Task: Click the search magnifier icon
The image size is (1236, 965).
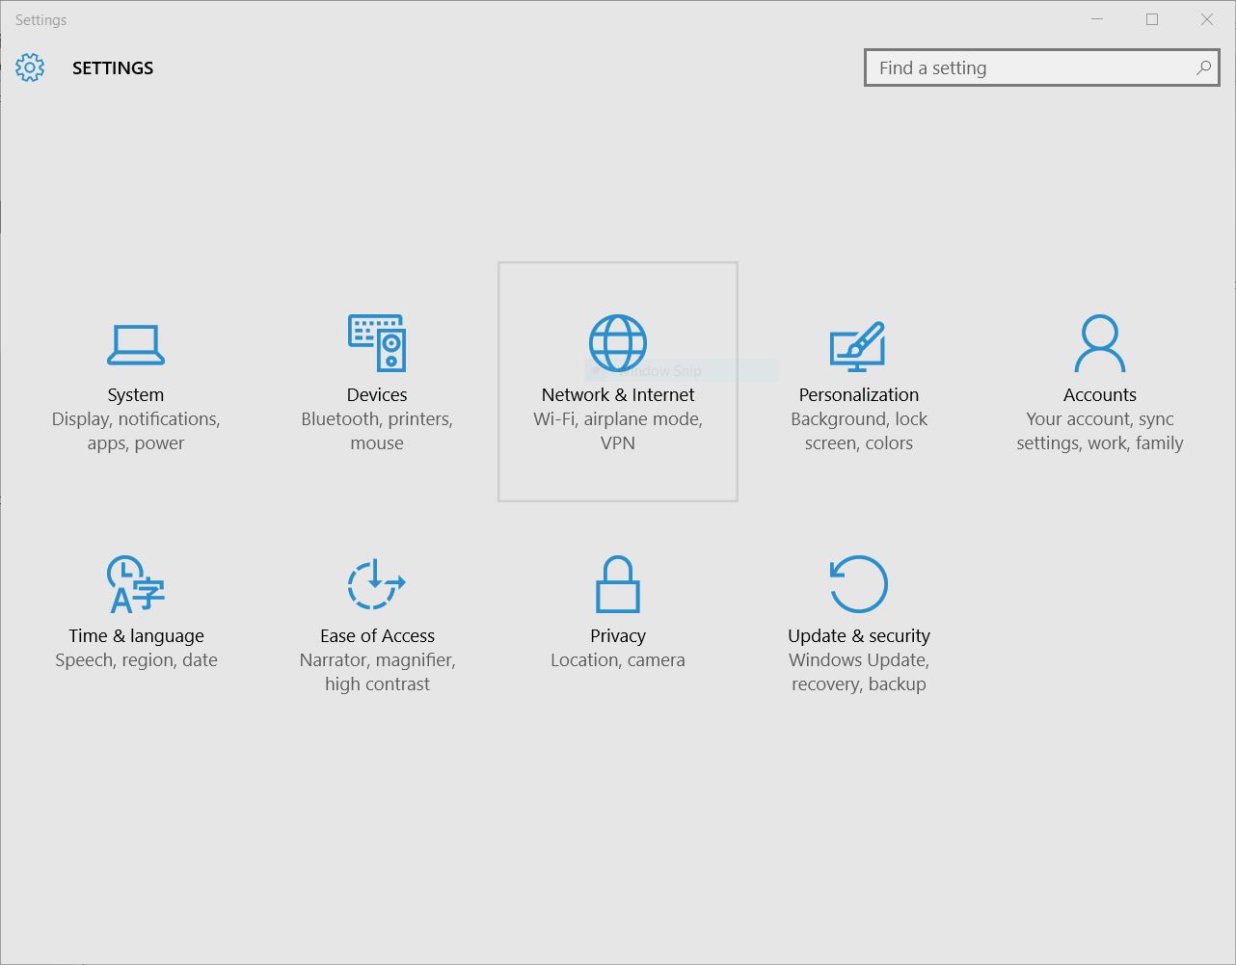Action: coord(1202,68)
